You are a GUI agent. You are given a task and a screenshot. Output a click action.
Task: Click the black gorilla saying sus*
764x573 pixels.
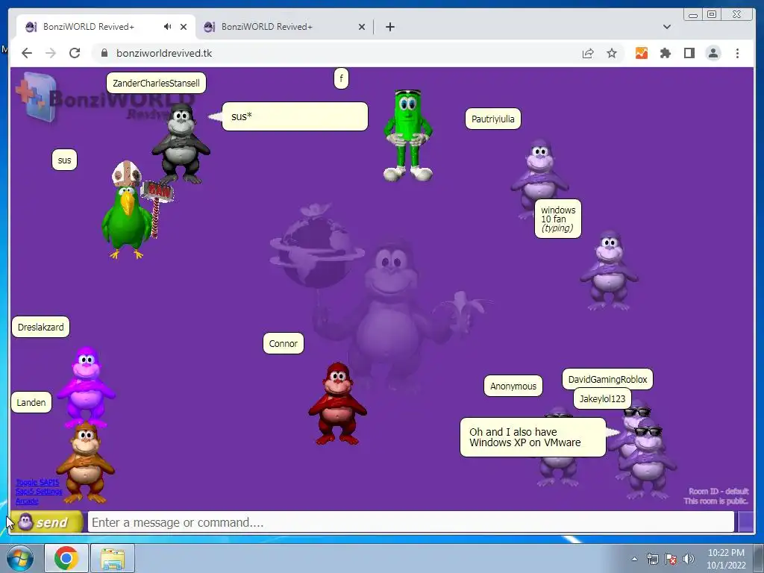click(x=181, y=144)
